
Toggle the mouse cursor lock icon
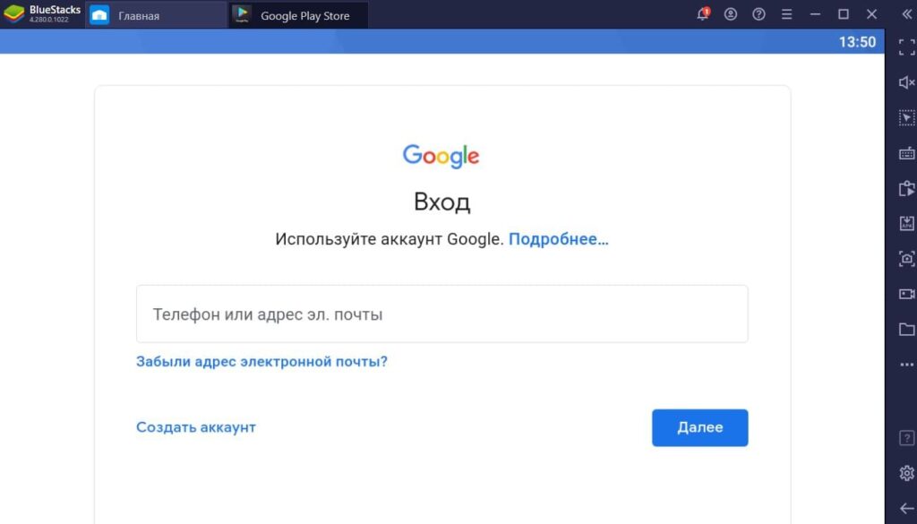point(906,118)
